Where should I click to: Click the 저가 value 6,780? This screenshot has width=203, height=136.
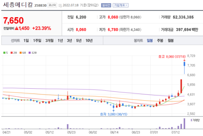(x=113, y=30)
